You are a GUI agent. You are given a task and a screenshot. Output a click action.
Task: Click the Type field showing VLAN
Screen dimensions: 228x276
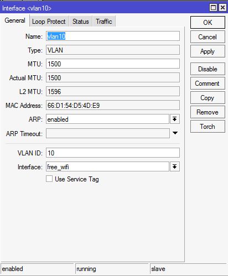[x=113, y=50]
